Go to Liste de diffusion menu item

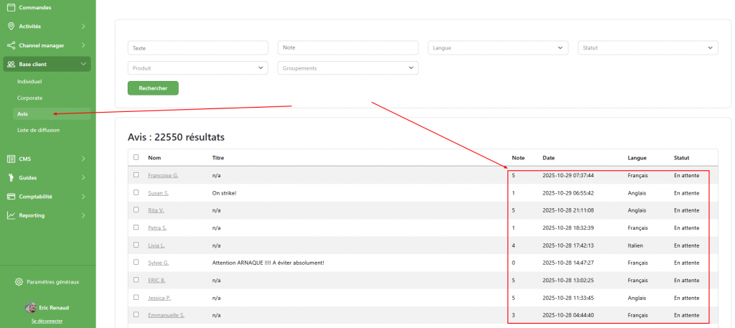tap(38, 130)
